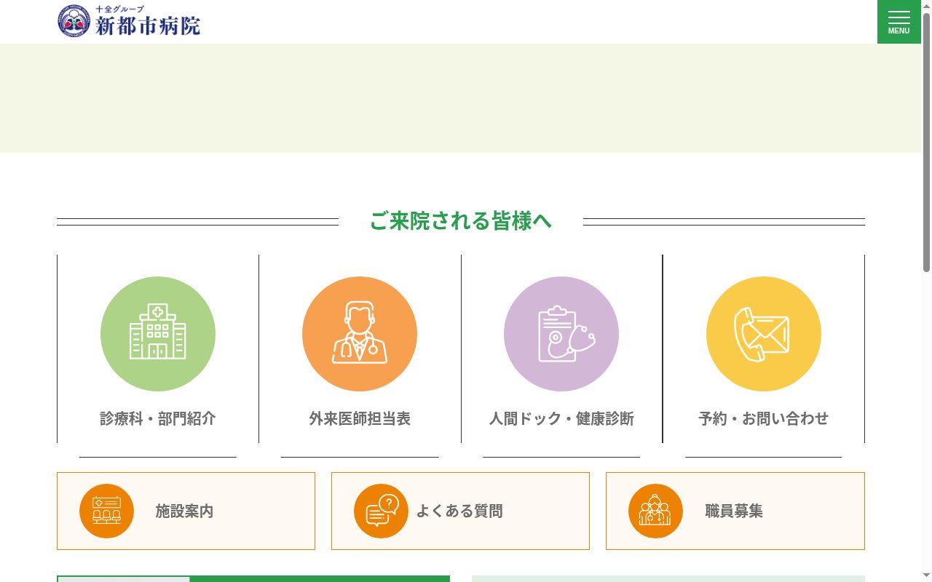Click the orange doctor icon
Screen dimensions: 932x582
click(x=360, y=334)
